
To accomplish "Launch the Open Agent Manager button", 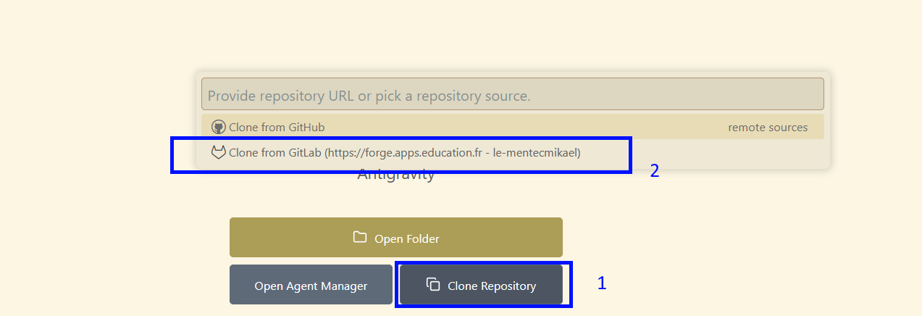I will [x=311, y=285].
